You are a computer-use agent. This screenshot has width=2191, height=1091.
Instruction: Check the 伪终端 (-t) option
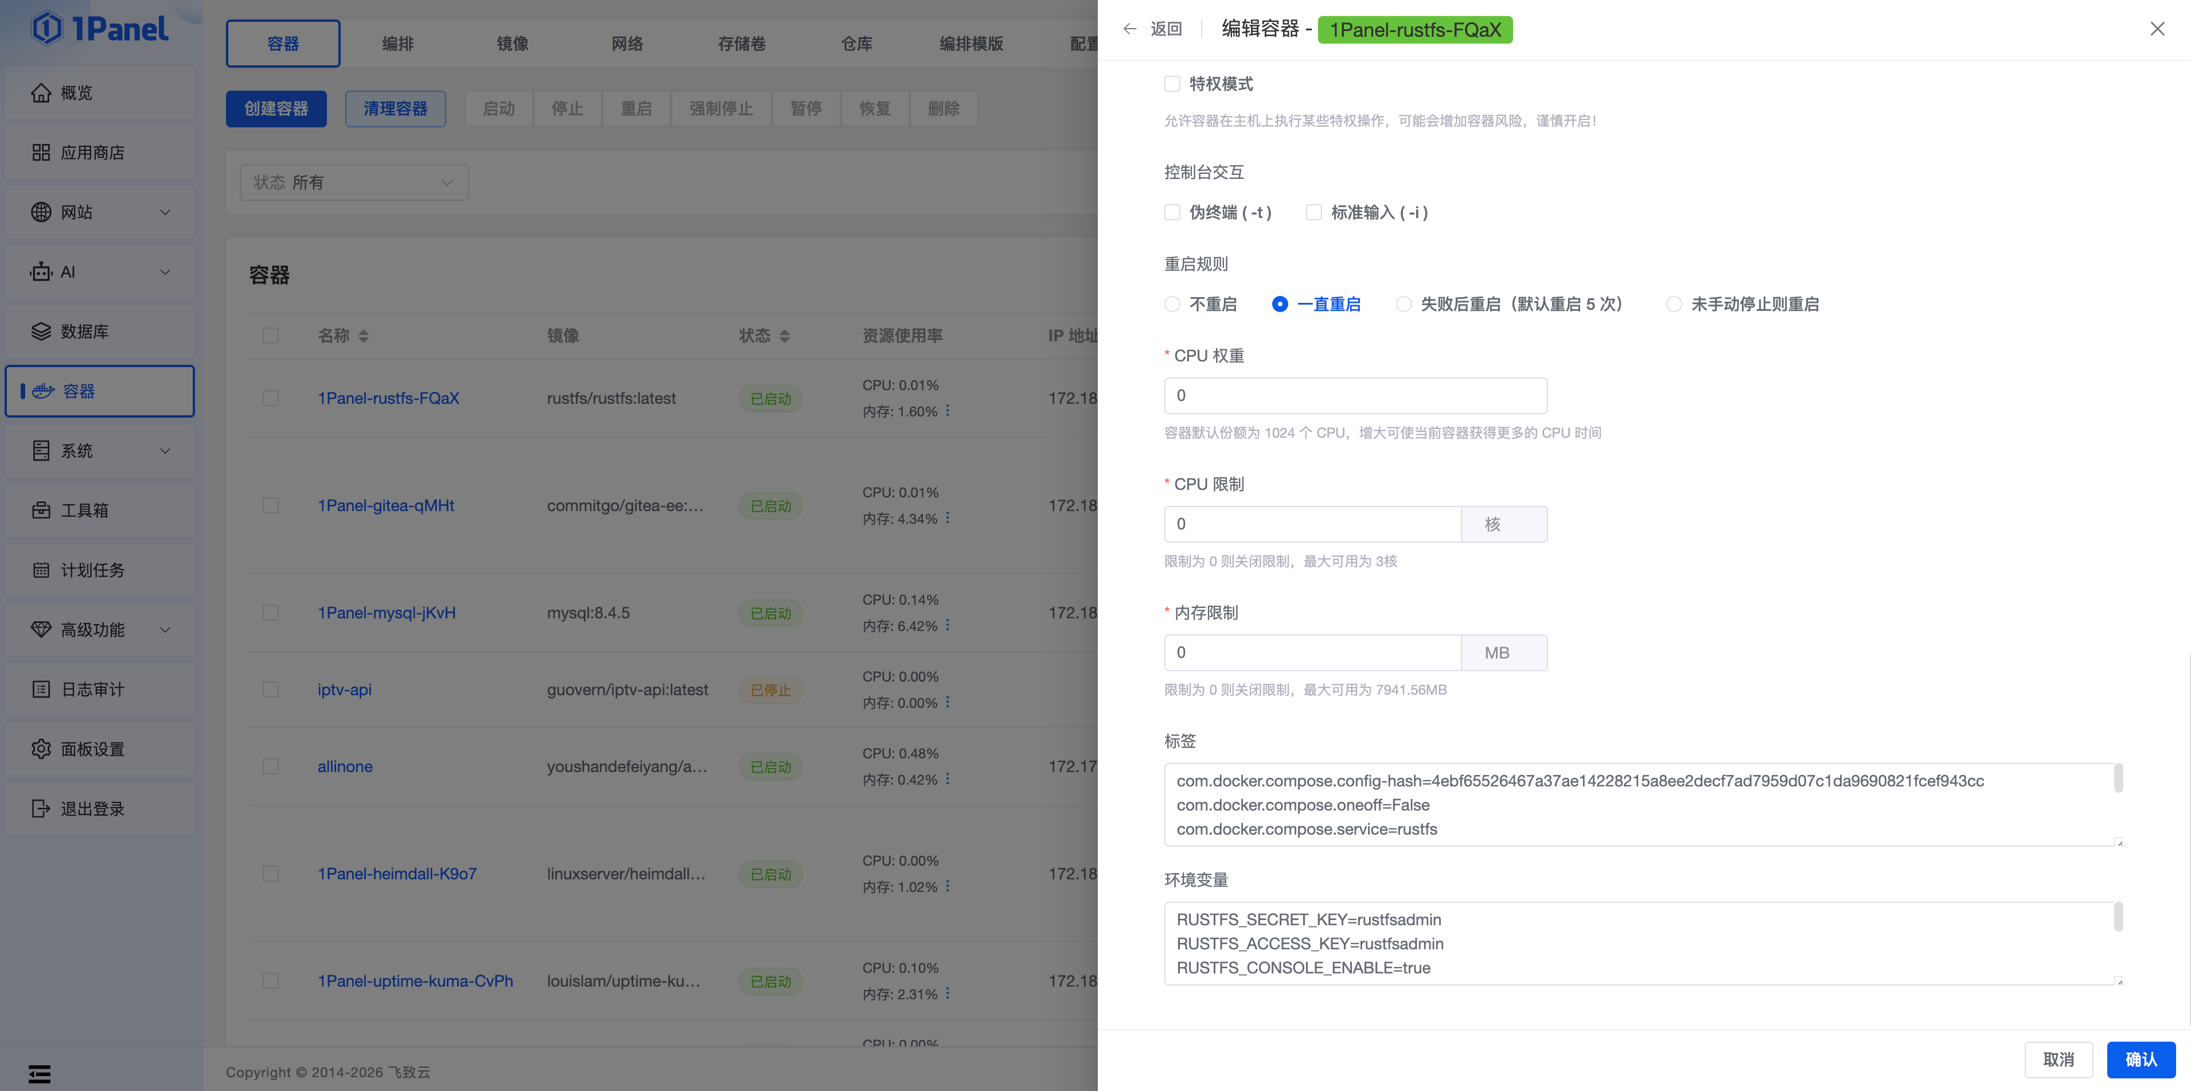click(1172, 212)
